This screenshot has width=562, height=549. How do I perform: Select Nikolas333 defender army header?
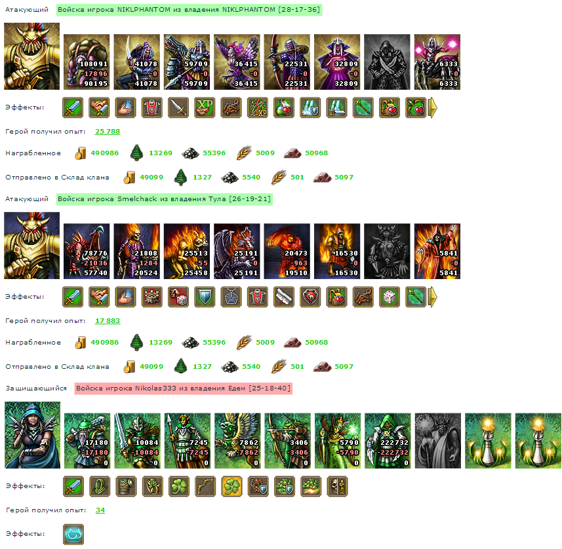pyautogui.click(x=184, y=388)
